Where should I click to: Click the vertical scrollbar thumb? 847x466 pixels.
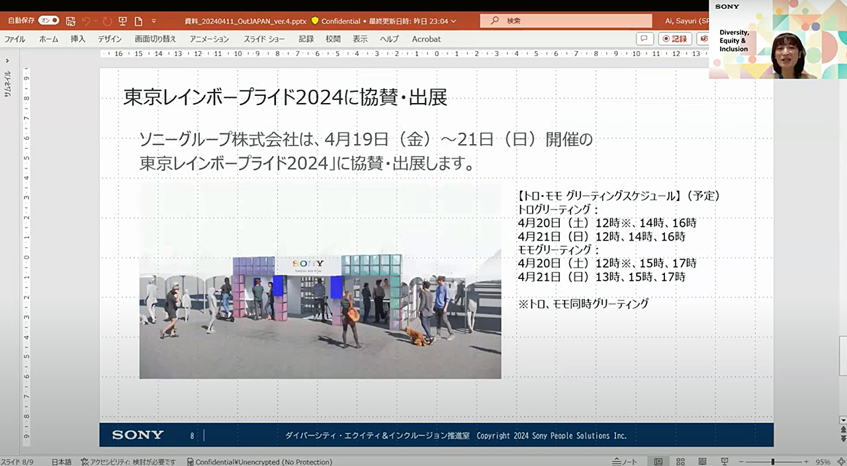point(842,356)
